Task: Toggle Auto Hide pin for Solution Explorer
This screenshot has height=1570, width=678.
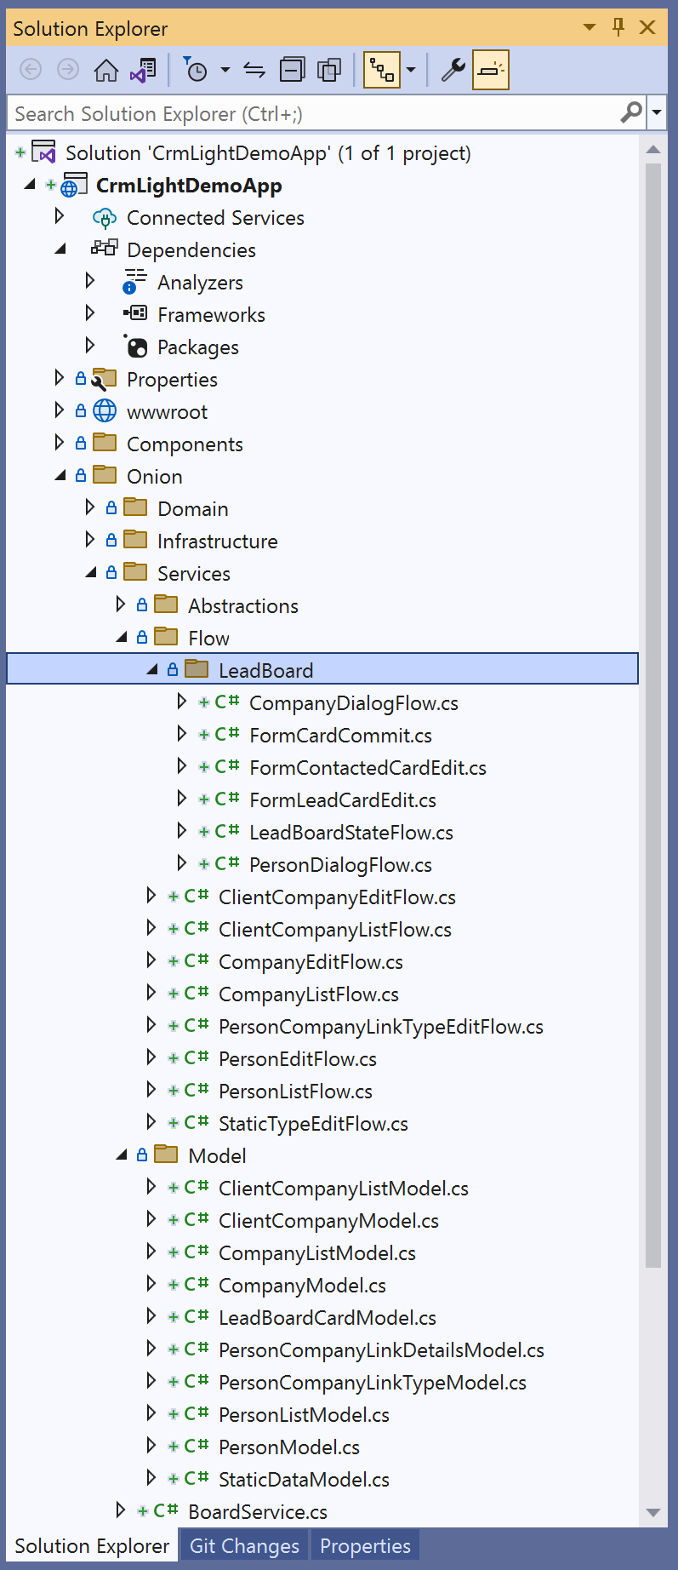Action: (x=618, y=27)
